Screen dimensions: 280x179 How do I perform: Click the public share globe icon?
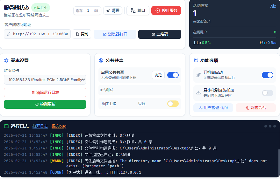click(101, 60)
